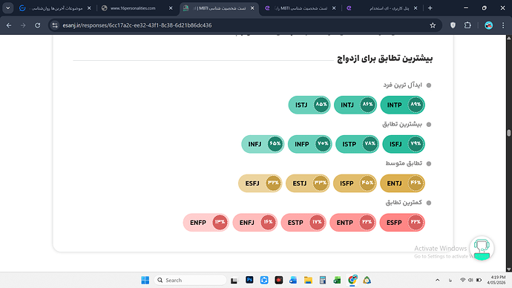
Task: Click the scrollbar down arrow
Action: pos(509,269)
